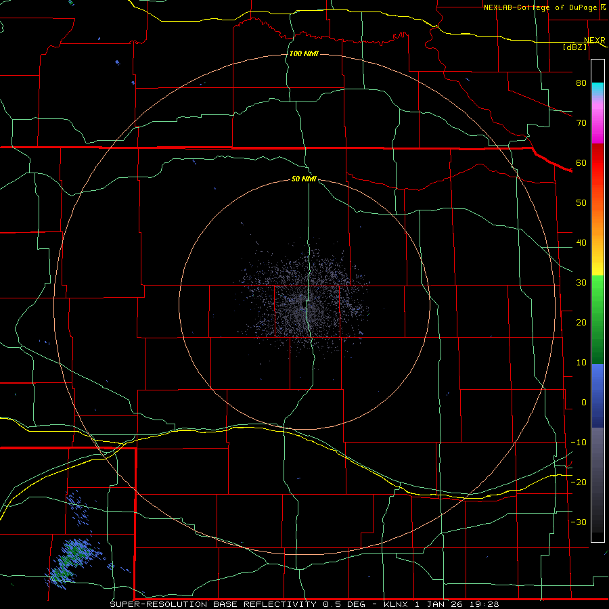Click the -30 value on the dBZ scale

[579, 522]
